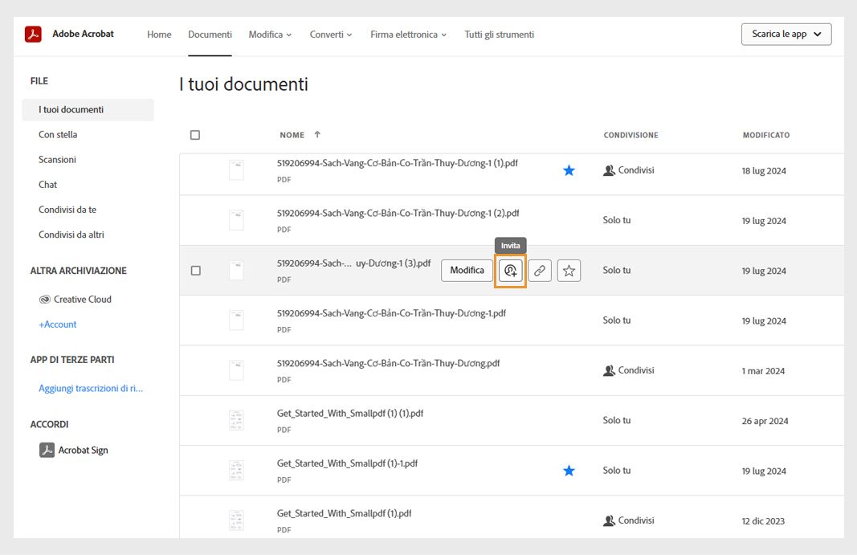Click the +Account link
Screen dimensions: 857x555
(x=58, y=324)
